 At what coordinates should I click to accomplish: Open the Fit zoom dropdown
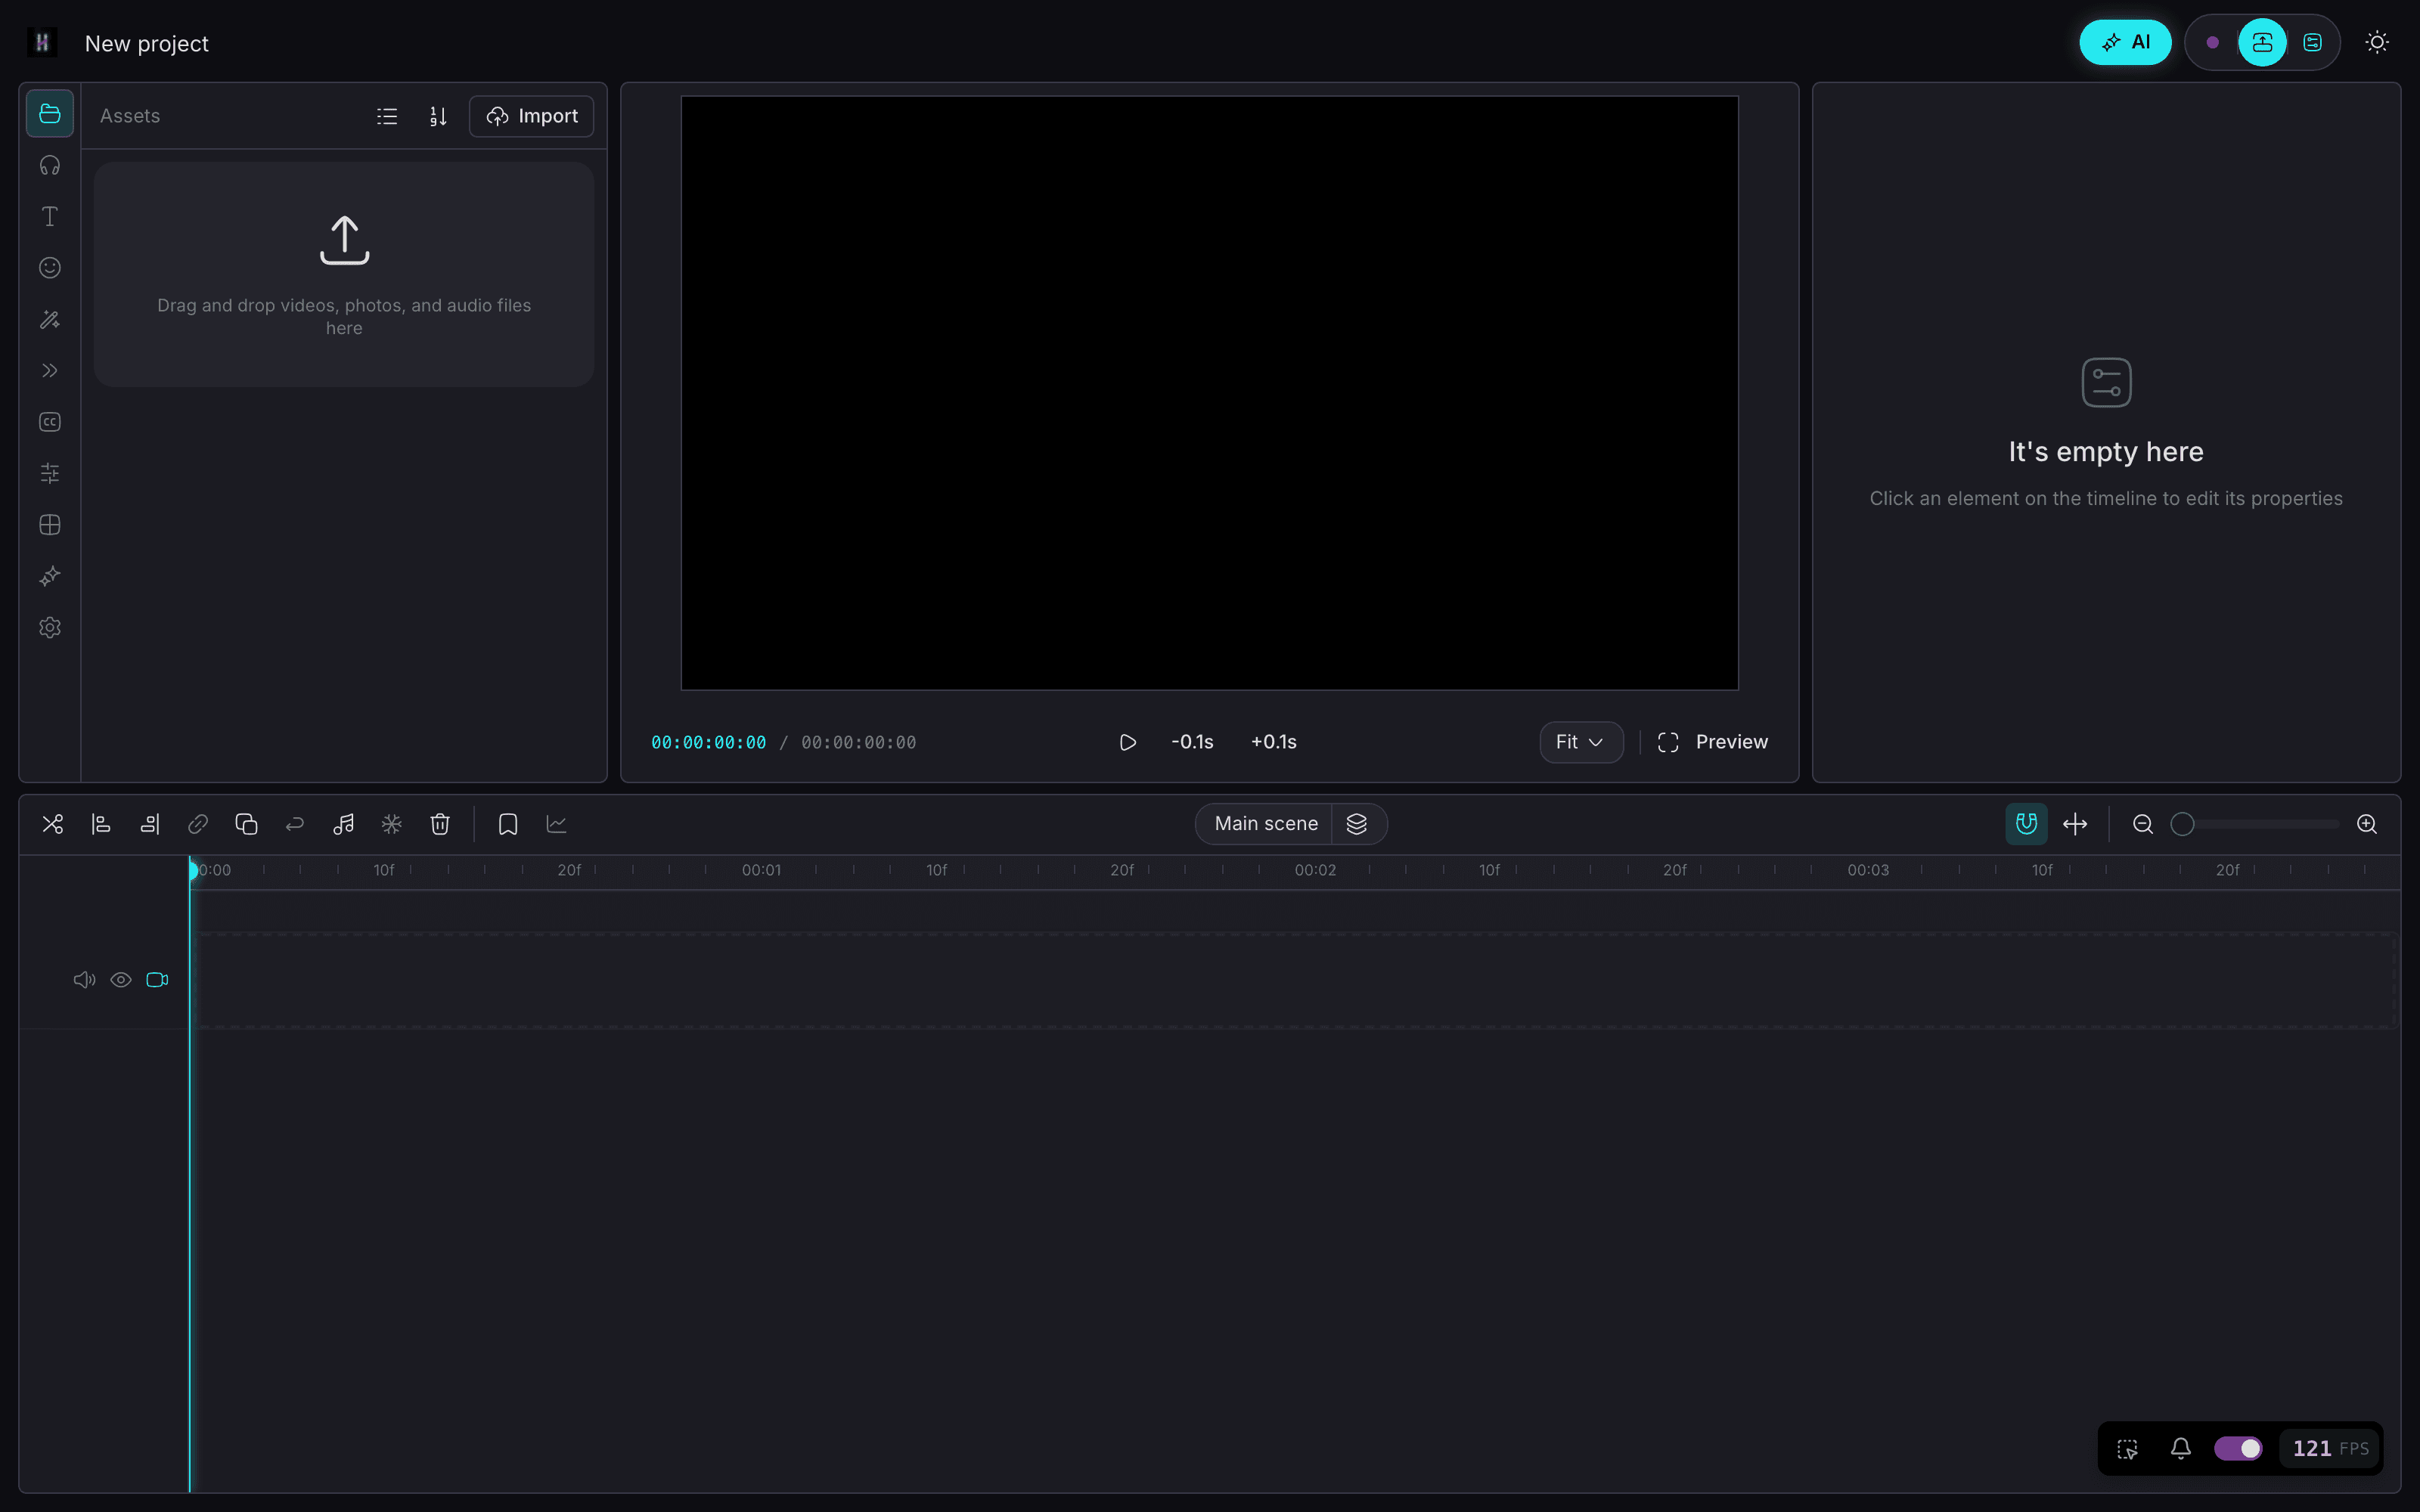tap(1581, 742)
